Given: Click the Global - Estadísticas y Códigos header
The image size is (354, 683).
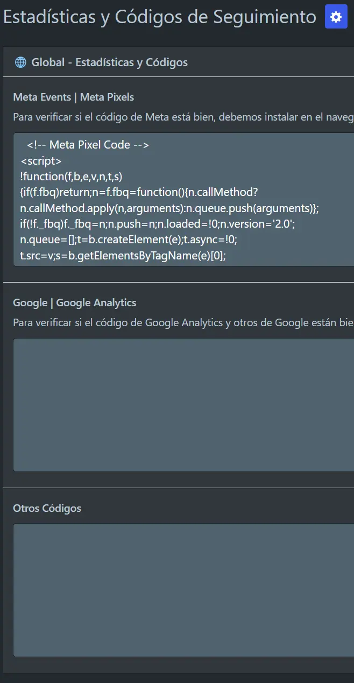Looking at the screenshot, I should tap(110, 62).
